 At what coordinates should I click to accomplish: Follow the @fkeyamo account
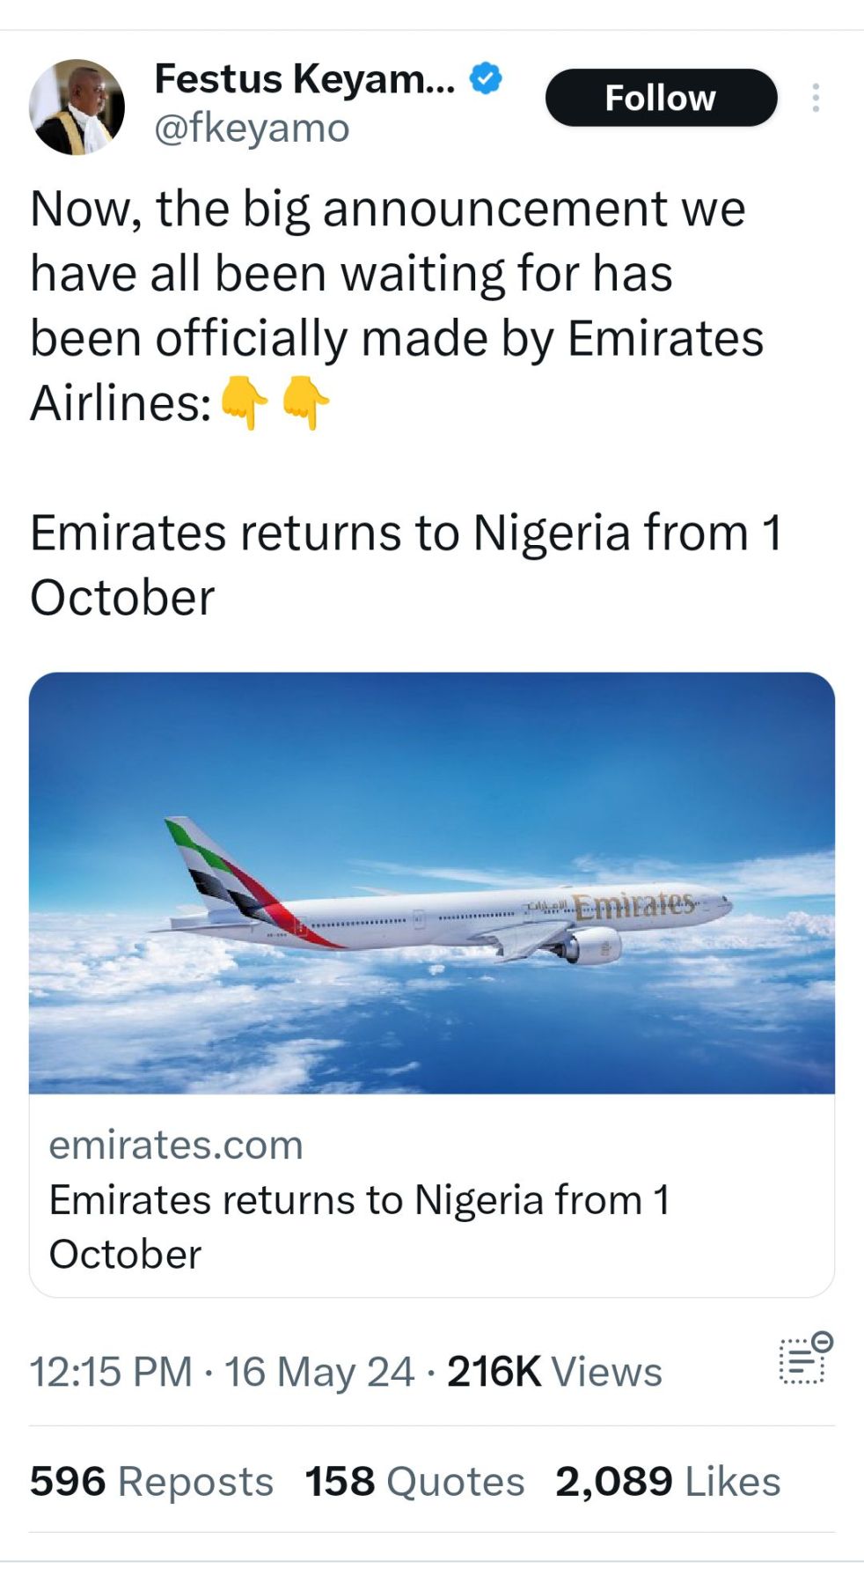(x=661, y=98)
